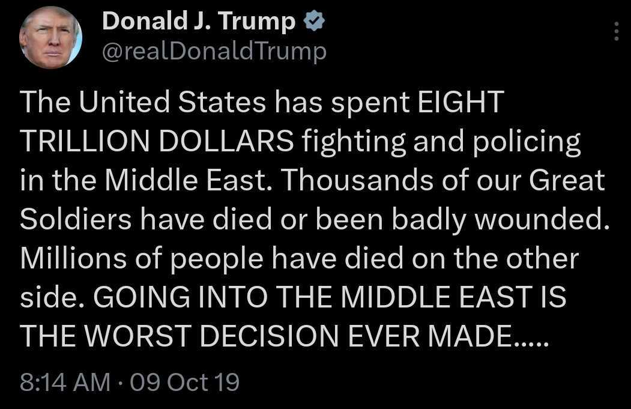Open the @realDonaldTrump handle link
The image size is (631, 409).
pos(214,52)
